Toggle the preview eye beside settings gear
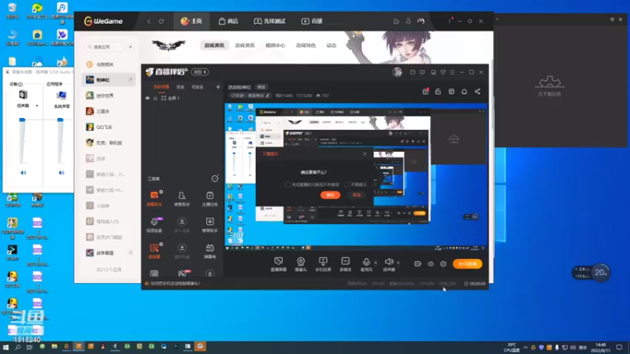630x354 pixels. [430, 264]
